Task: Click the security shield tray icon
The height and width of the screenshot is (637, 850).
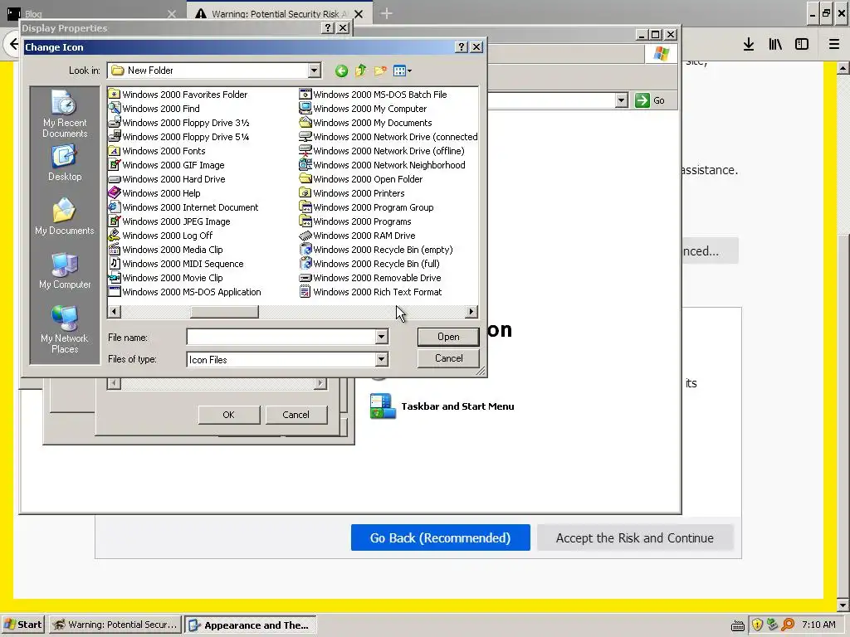Action: (x=757, y=625)
